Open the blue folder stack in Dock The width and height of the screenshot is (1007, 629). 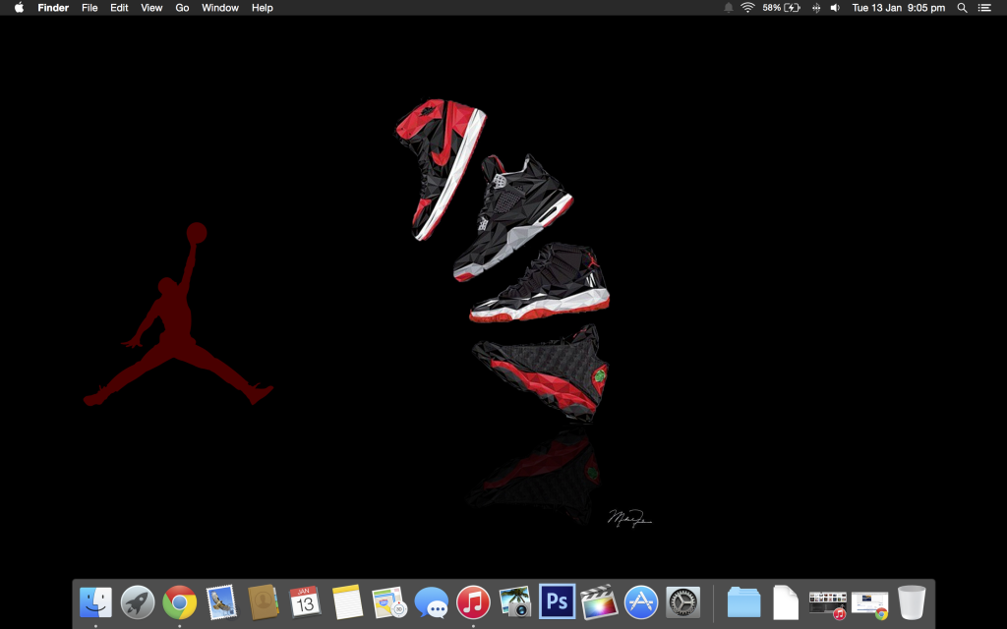tap(744, 602)
